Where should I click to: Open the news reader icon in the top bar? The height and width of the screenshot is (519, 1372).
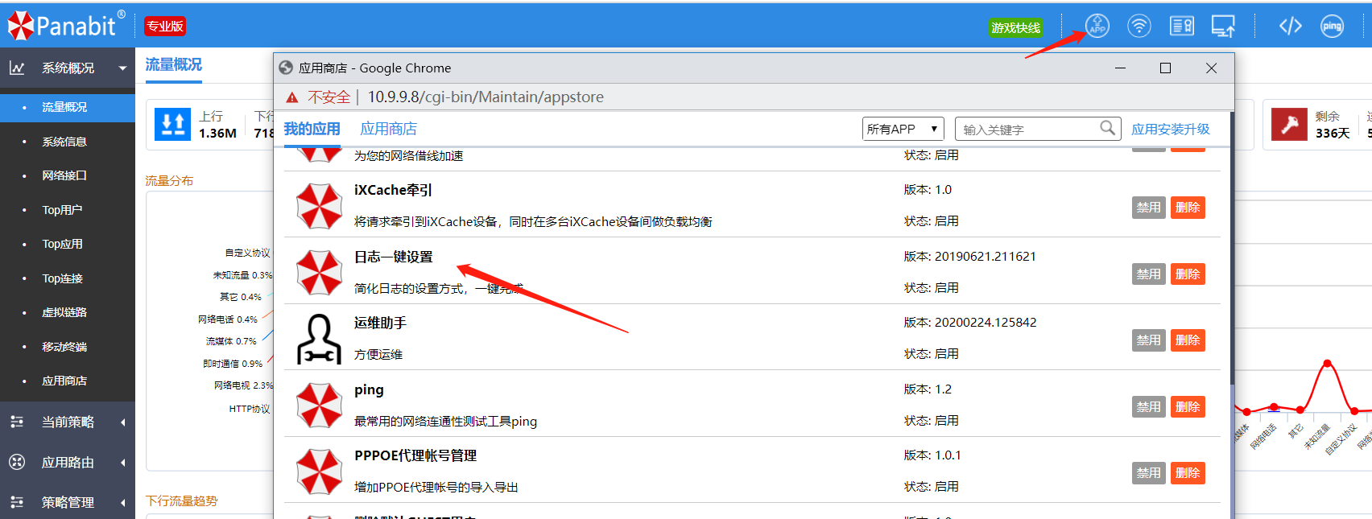coord(1182,26)
